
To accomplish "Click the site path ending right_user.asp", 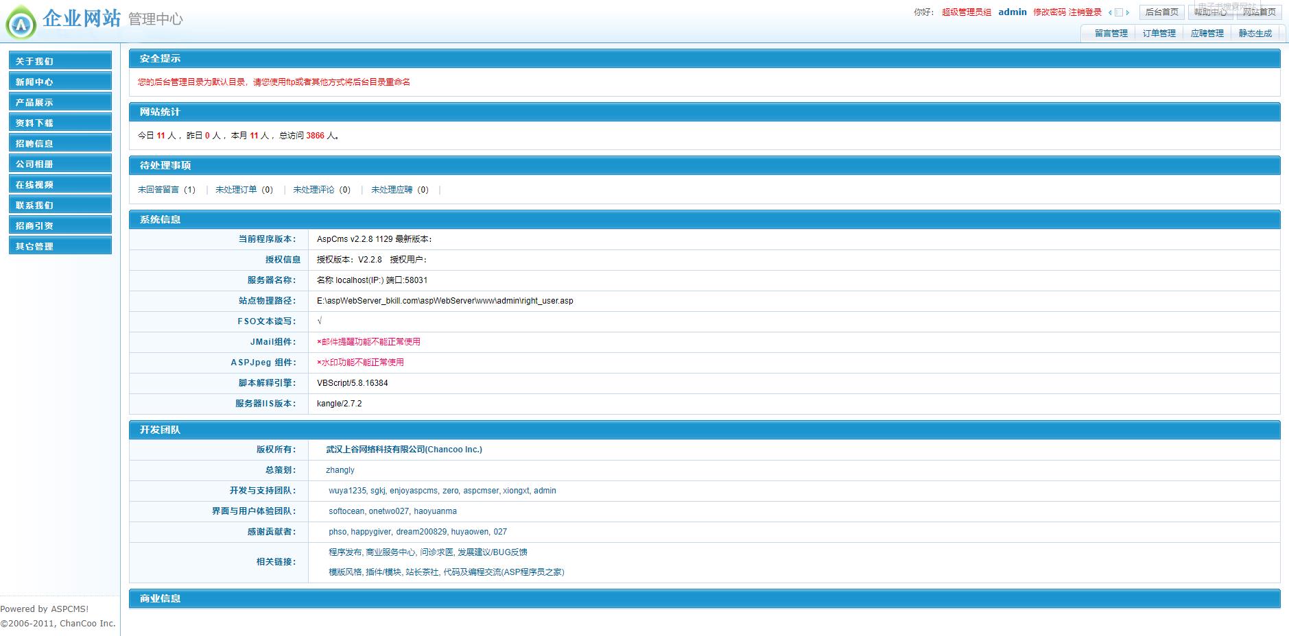I will click(x=445, y=301).
